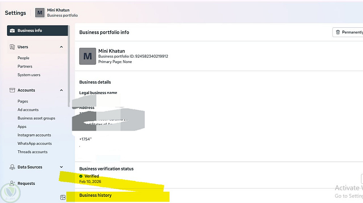Click the Accounts archive icon

click(12, 90)
